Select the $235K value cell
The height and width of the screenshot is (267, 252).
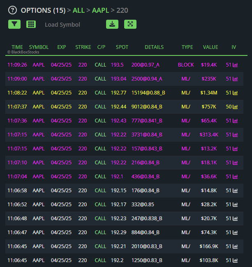[209, 79]
